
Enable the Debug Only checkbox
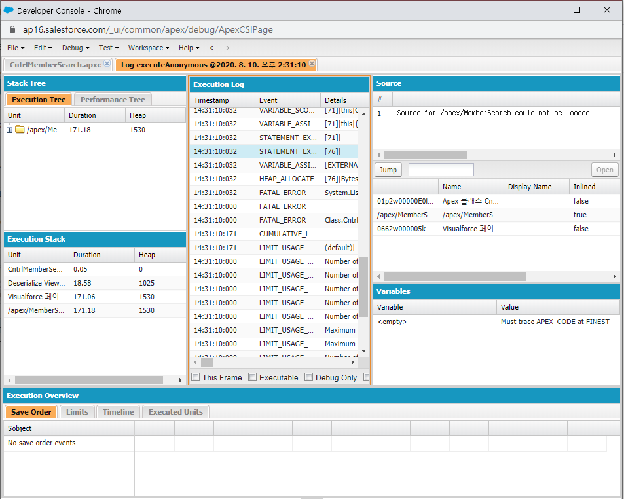308,377
